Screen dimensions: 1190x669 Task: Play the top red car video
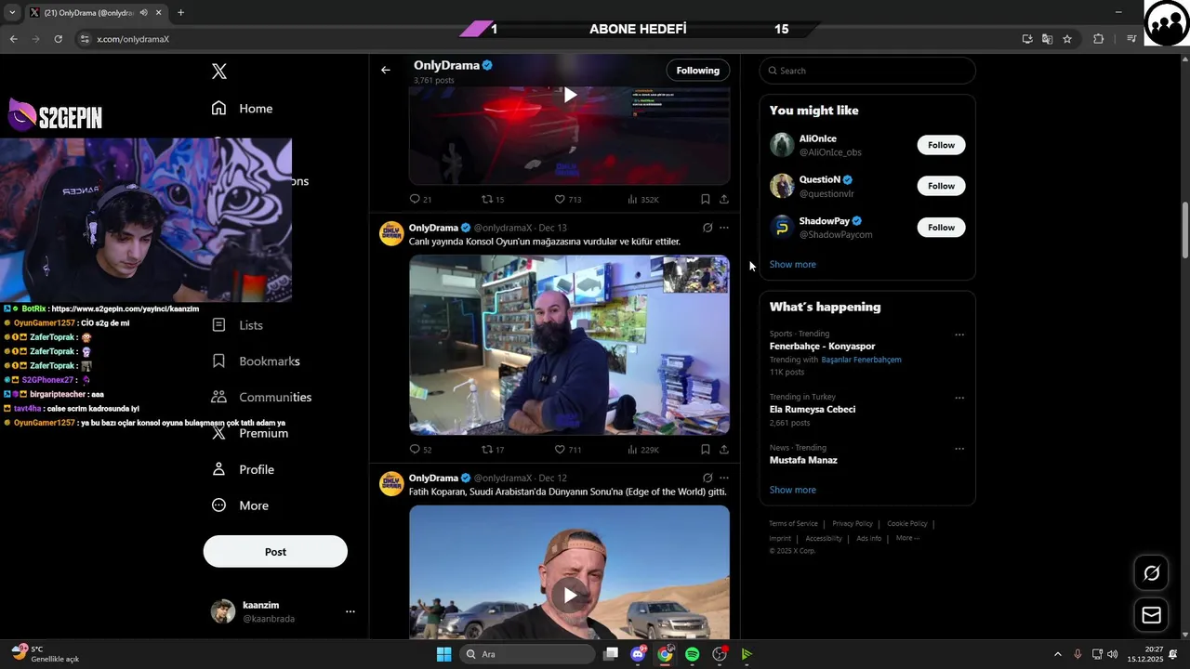coord(570,95)
